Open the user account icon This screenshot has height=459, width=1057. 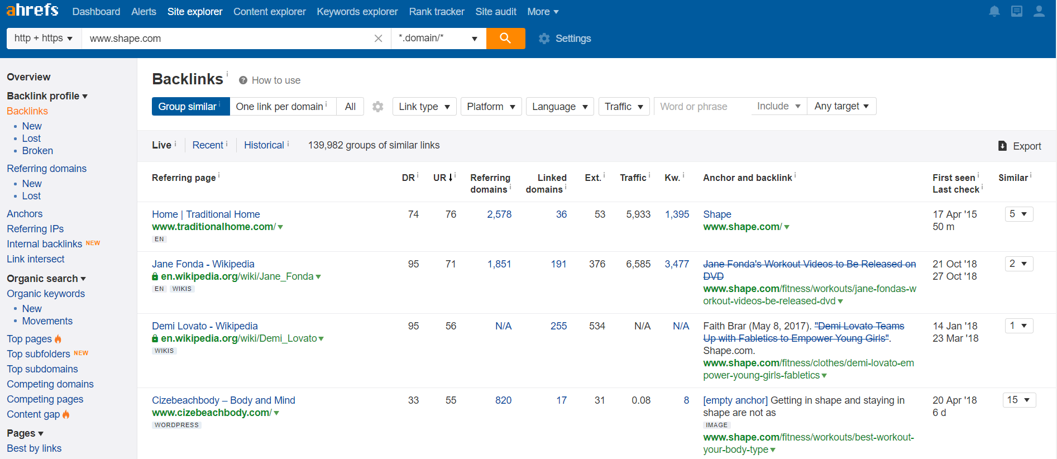point(1039,11)
